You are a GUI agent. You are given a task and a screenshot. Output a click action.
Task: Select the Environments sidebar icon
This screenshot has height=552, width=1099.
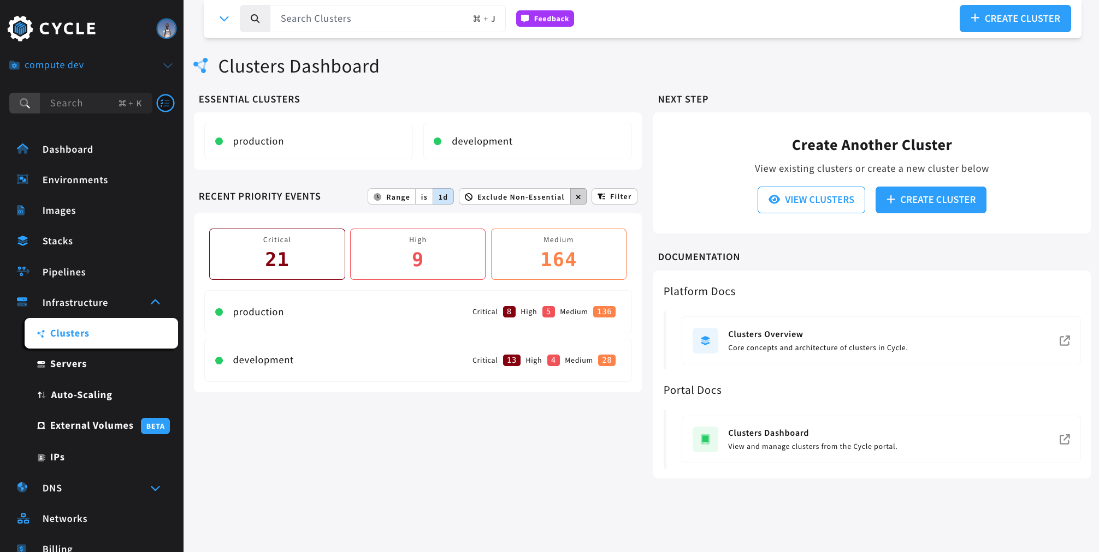point(22,179)
